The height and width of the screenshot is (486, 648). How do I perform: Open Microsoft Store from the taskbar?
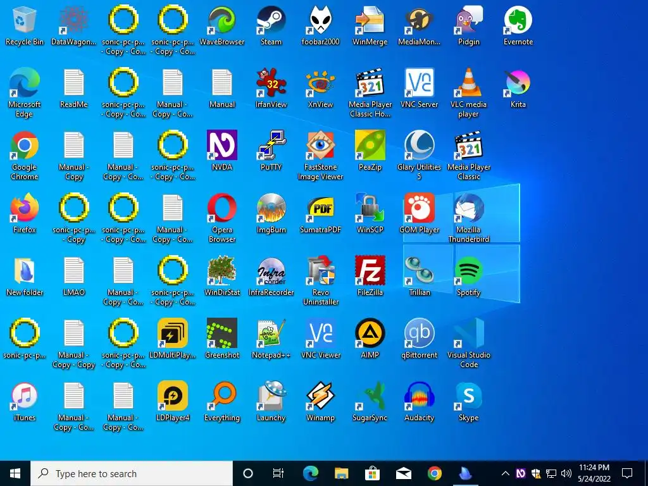372,473
